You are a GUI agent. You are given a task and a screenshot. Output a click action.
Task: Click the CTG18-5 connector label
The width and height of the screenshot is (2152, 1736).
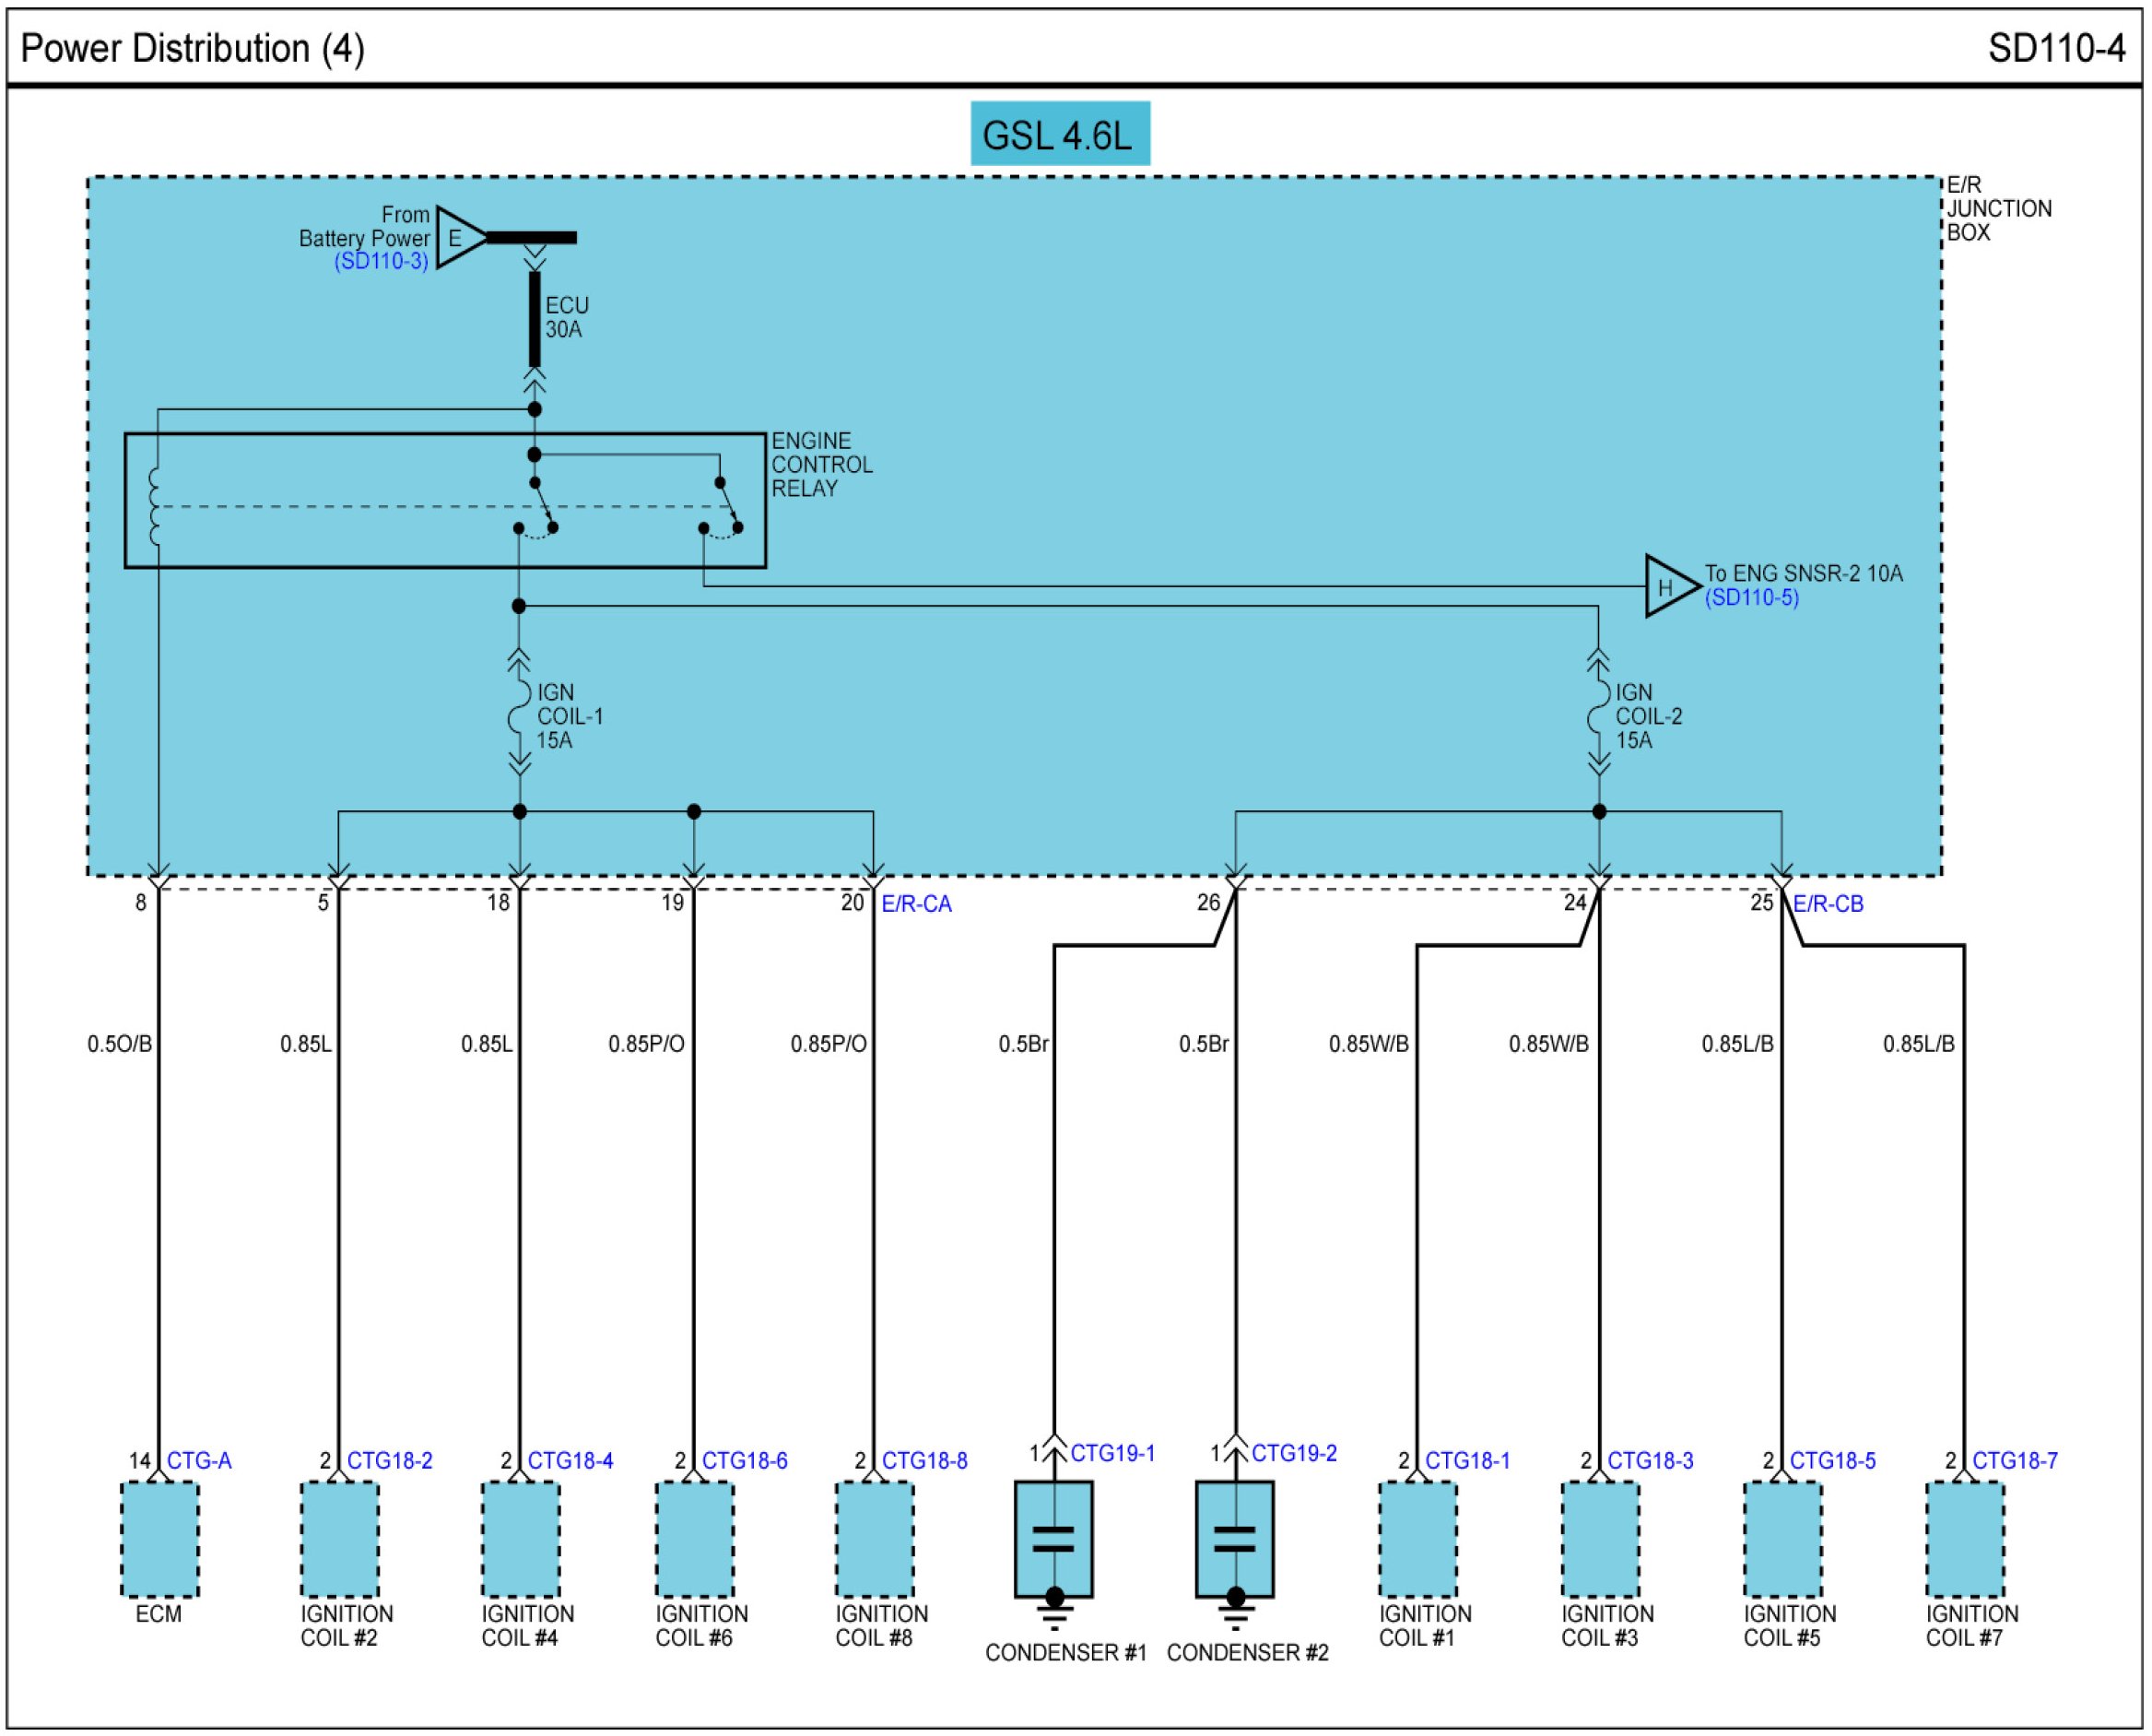[1832, 1461]
